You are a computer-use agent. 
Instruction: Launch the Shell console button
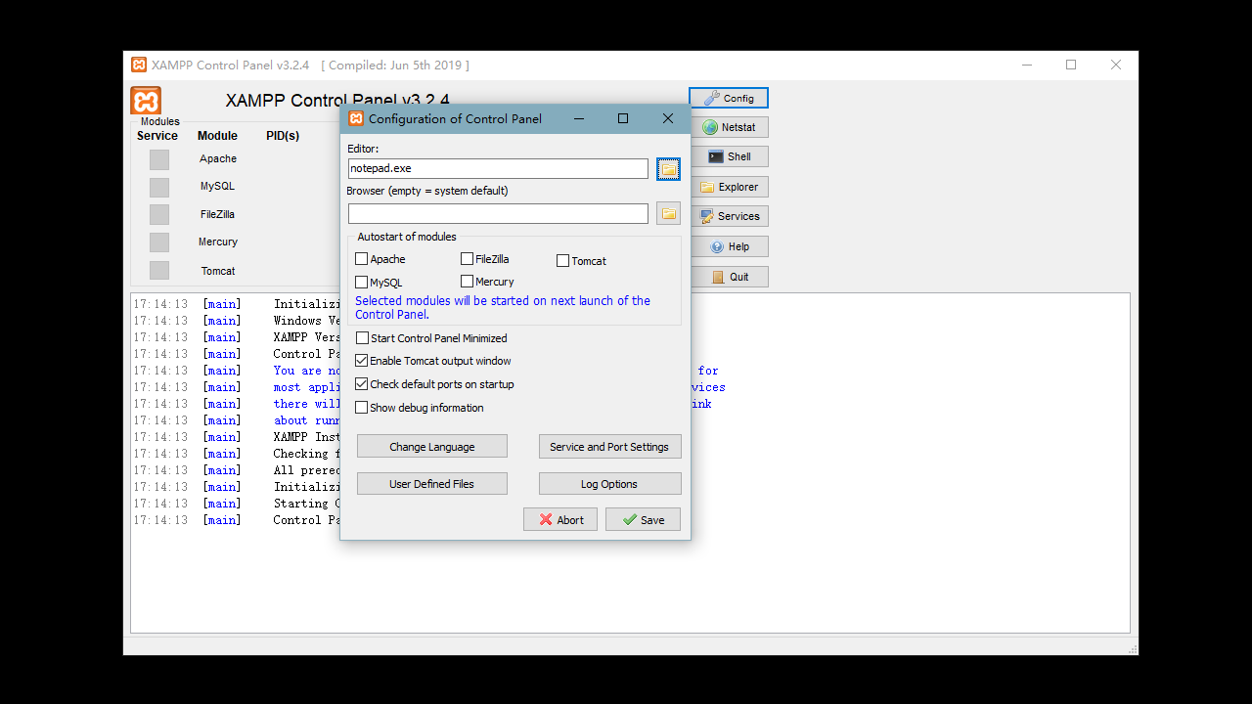click(730, 156)
